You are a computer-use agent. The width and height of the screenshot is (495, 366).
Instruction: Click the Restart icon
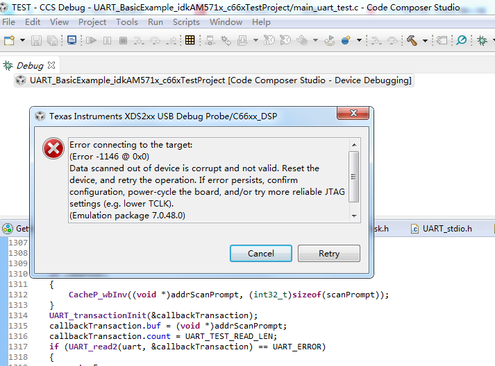tap(330, 40)
